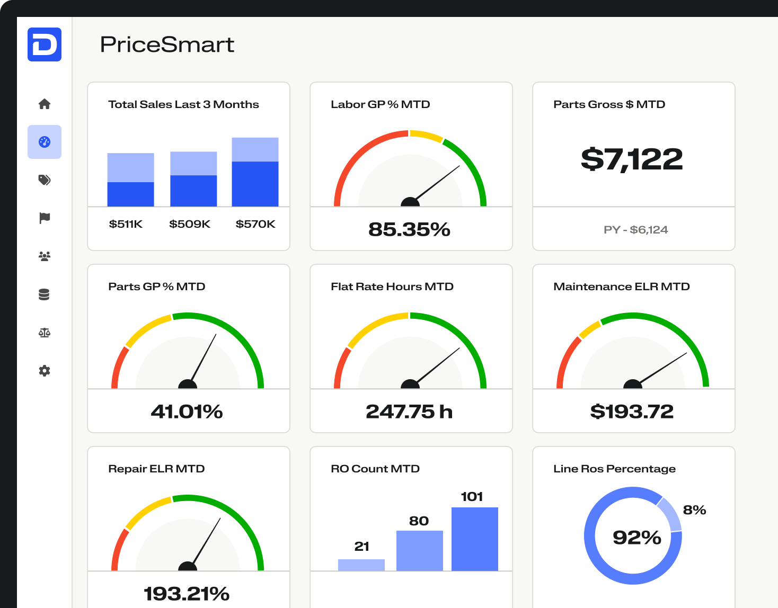Select the RO count bar labeled 80

pyautogui.click(x=420, y=551)
